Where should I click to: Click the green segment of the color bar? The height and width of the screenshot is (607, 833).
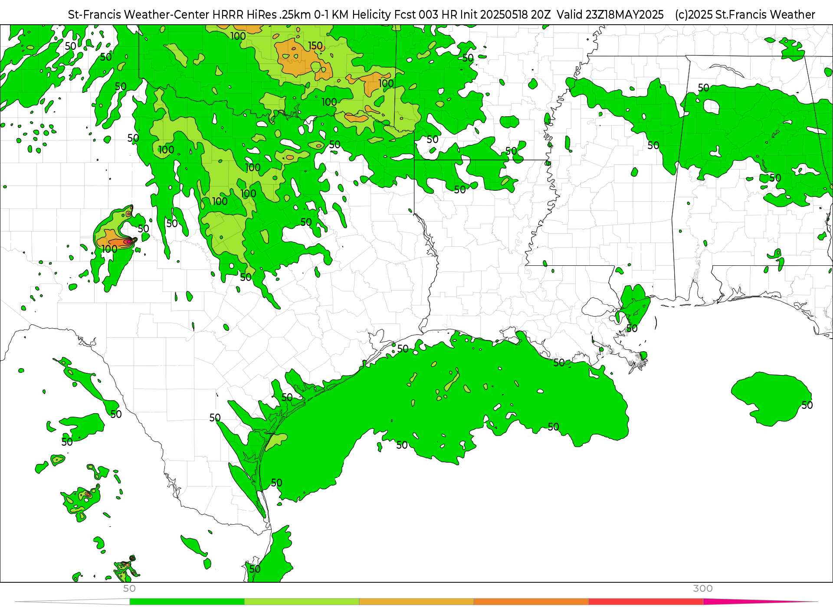tap(187, 602)
